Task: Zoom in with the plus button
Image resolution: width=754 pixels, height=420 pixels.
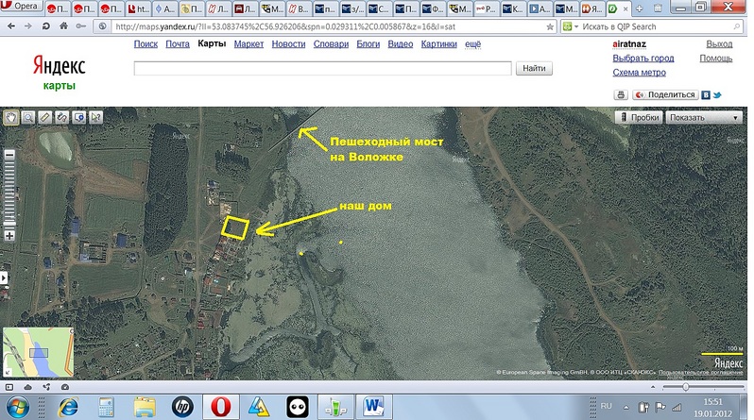Action: tap(9, 235)
